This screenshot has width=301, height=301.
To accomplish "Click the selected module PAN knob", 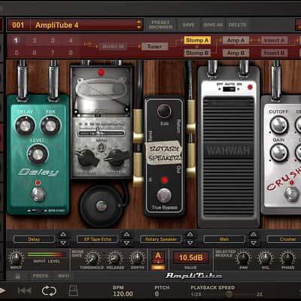I will [x=243, y=257].
